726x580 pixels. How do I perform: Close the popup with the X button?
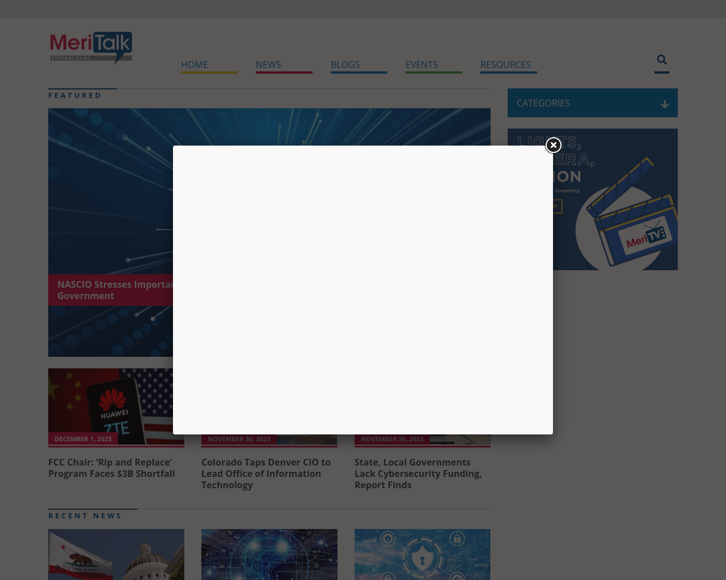coord(554,145)
